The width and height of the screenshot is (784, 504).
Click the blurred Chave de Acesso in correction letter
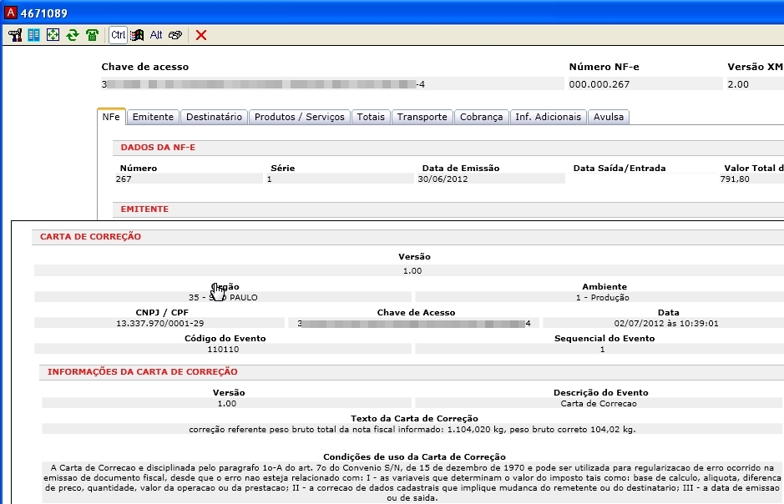[x=414, y=323]
